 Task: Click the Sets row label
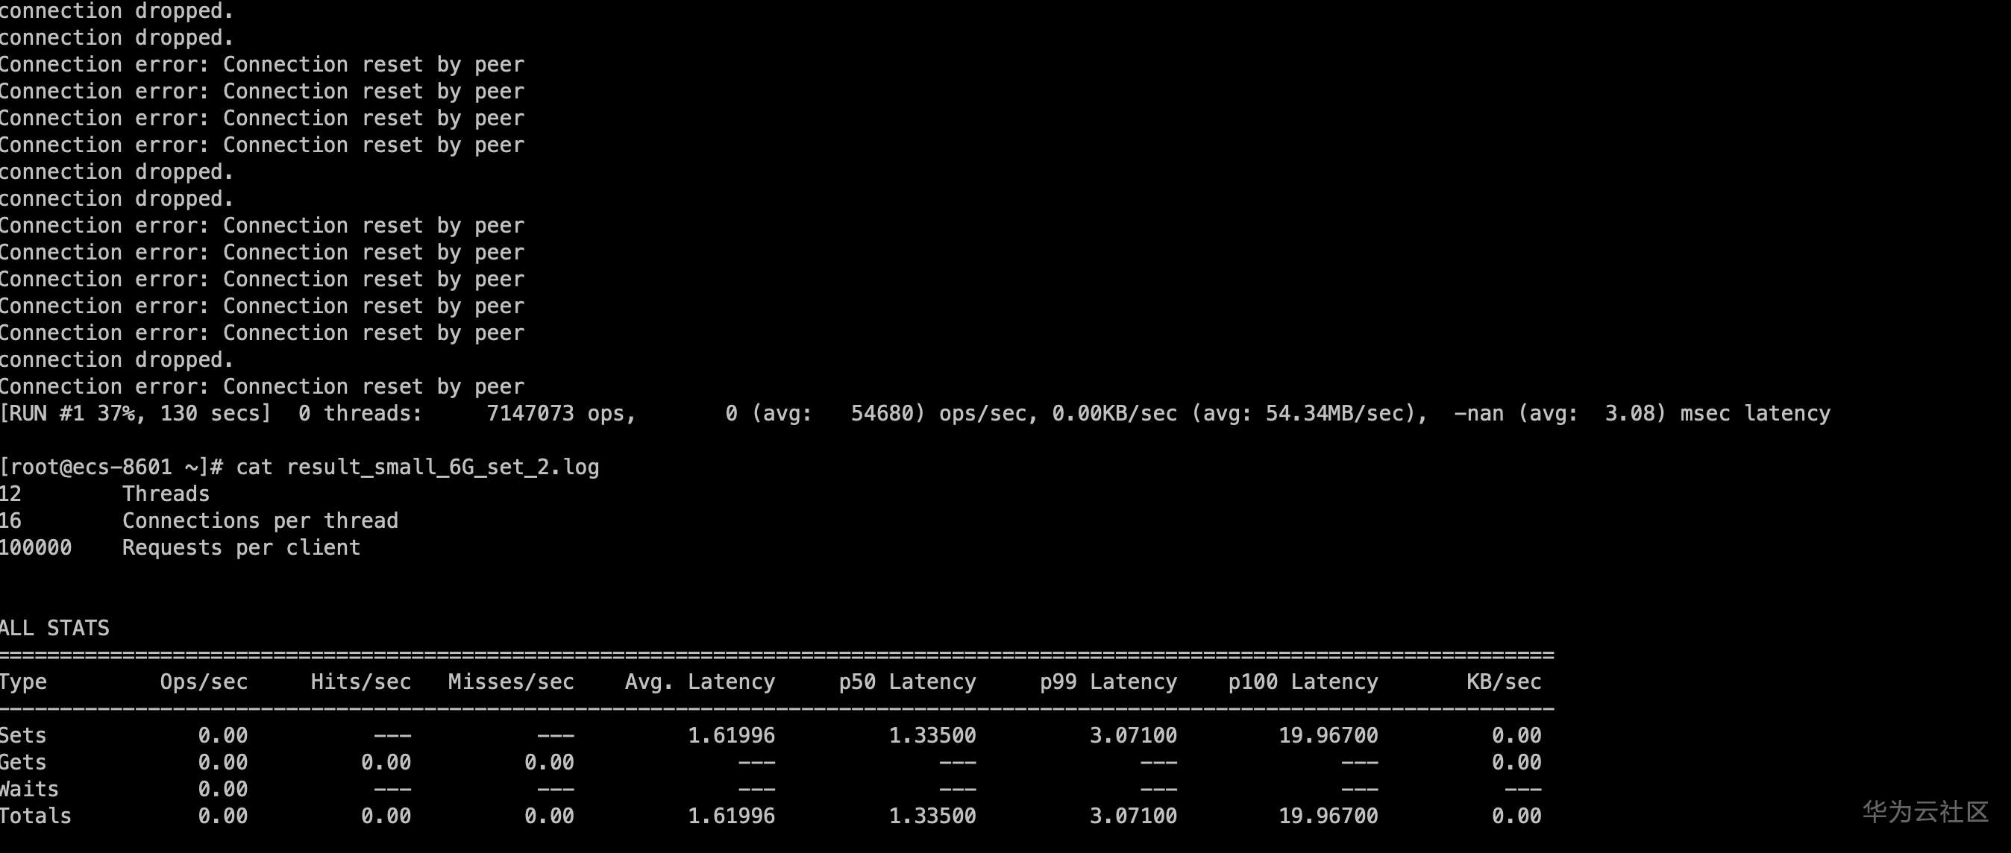[x=23, y=736]
